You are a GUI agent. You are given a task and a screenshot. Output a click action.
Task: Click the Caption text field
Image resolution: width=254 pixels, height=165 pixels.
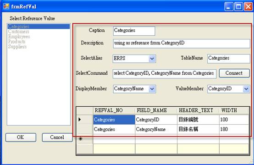pyautogui.click(x=134, y=31)
